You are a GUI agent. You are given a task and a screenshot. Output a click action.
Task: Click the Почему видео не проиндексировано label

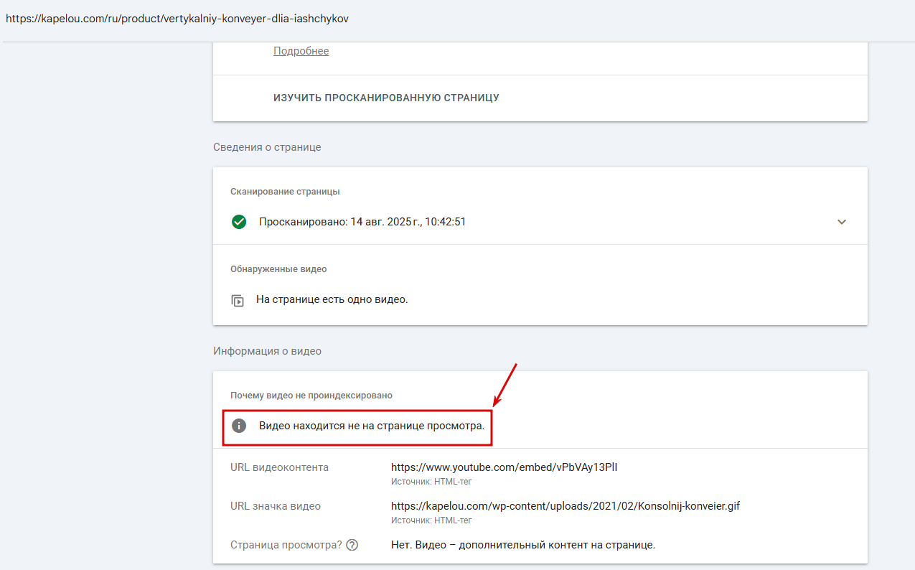(311, 396)
